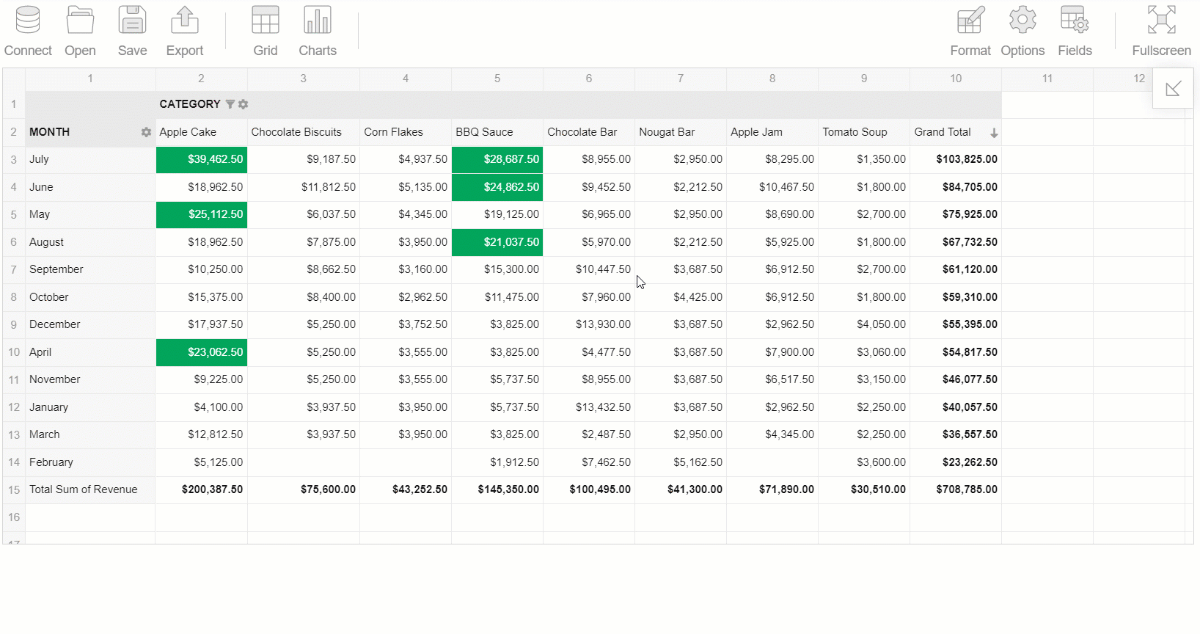Click green cell $25,112.50
This screenshot has width=1200, height=634.
click(x=202, y=214)
